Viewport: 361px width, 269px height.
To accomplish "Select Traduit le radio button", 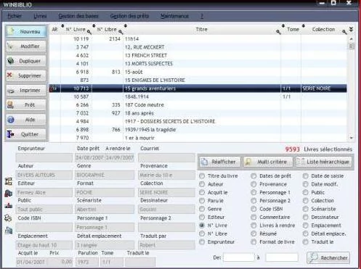I will pyautogui.click(x=306, y=242).
